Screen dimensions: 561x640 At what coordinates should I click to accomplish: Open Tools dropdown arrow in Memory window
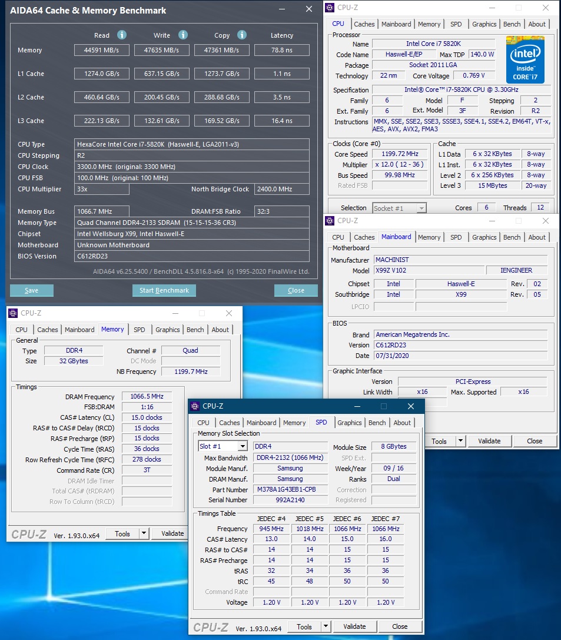tap(144, 533)
